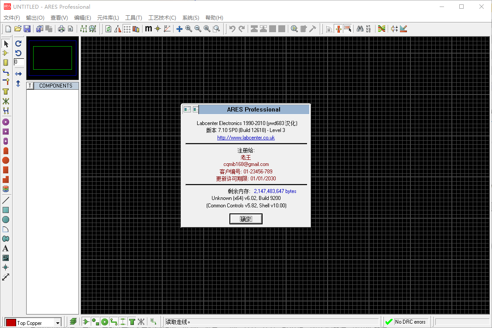
Task: Select the arrow Selection mode tool
Action: 6,44
